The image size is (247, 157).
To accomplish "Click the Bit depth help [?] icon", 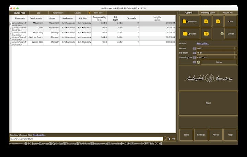I will point(195,53).
